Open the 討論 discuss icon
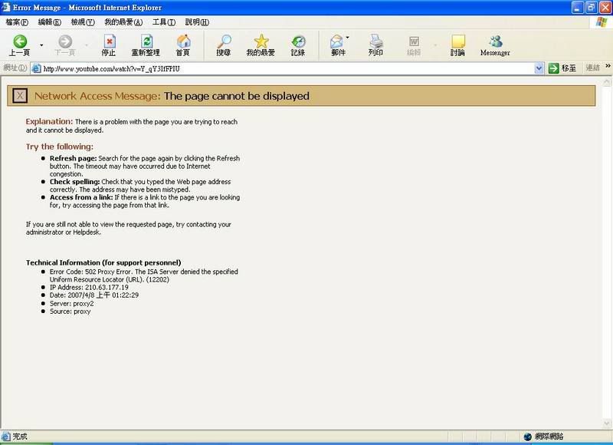Image resolution: width=613 pixels, height=445 pixels. tap(457, 45)
